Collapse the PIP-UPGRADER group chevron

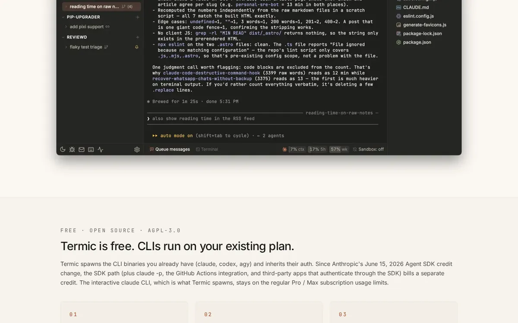coord(63,17)
